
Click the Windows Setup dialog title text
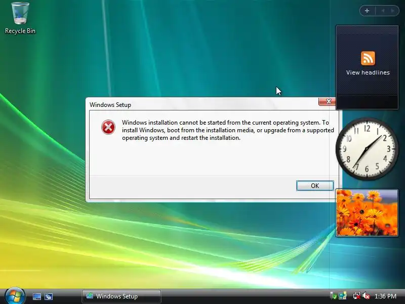[x=110, y=105]
